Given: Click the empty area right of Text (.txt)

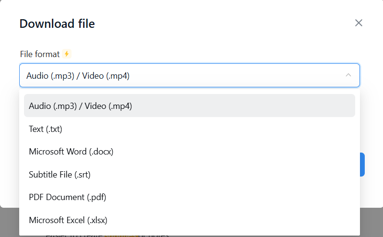Looking at the screenshot, I should point(216,129).
